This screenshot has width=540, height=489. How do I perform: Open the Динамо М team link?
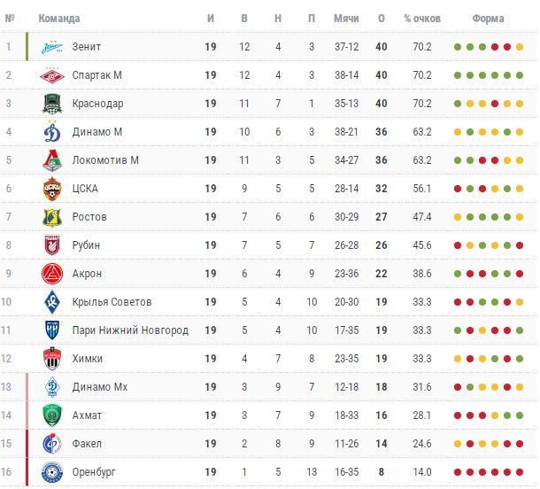pyautogui.click(x=97, y=132)
